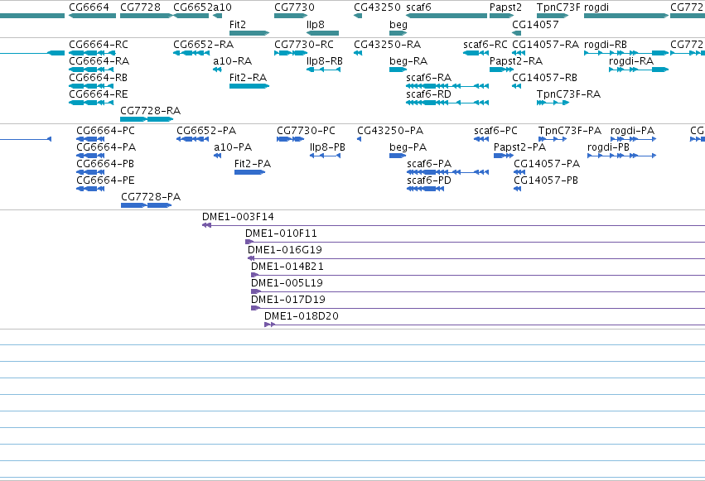Select protein CG6664-PB

click(90, 172)
